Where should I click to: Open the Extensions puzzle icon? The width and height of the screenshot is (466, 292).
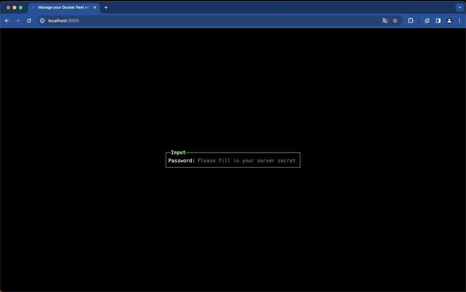[x=411, y=20]
